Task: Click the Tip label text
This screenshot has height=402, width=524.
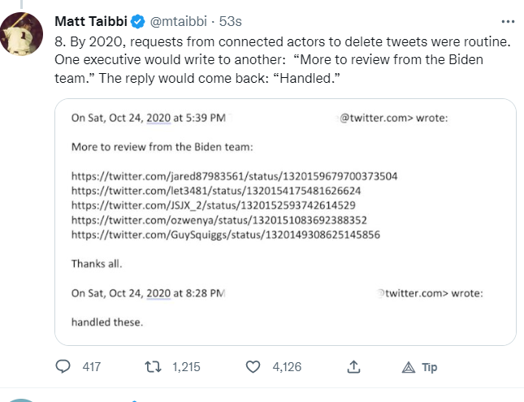Action: pyautogui.click(x=429, y=367)
